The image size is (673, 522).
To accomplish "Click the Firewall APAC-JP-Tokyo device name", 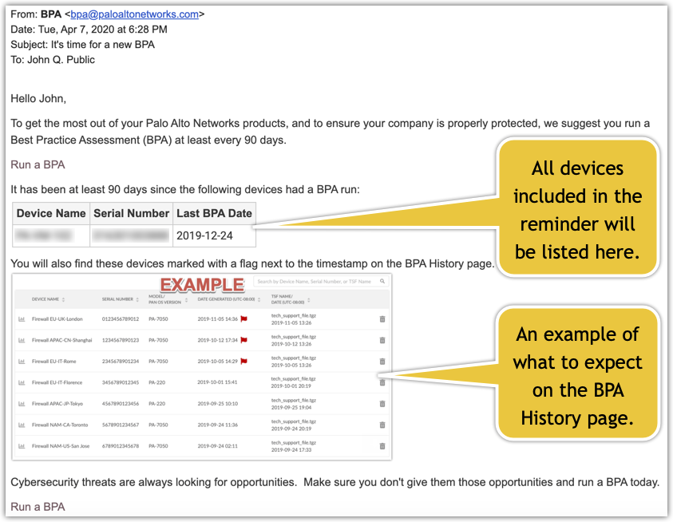I will tap(57, 404).
